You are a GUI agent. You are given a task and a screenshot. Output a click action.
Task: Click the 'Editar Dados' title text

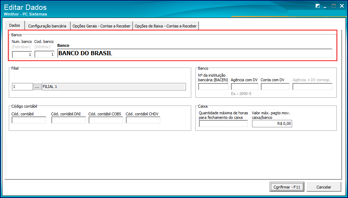coord(25,7)
